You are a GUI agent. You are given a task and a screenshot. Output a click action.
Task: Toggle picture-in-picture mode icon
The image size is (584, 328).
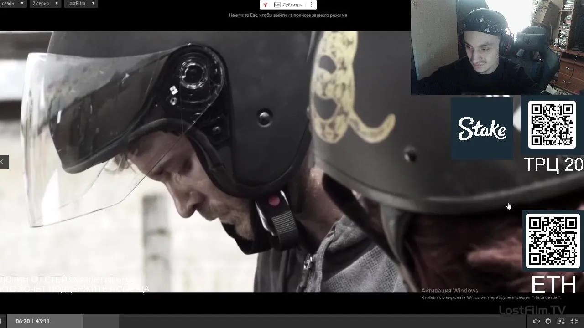pos(561,321)
